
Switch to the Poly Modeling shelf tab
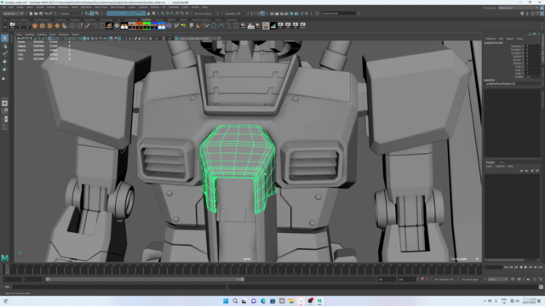42,20
